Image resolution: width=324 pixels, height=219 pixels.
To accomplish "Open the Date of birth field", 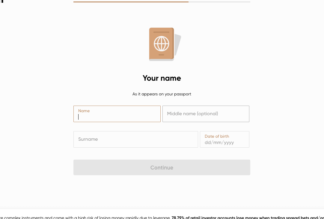I will [x=224, y=139].
